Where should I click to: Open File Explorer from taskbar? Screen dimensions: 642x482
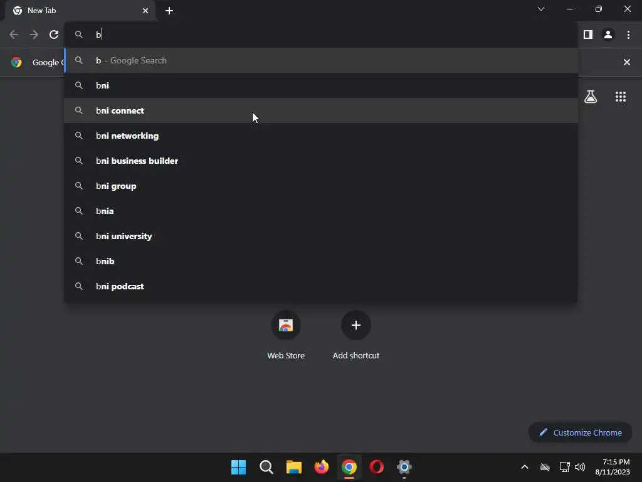coord(293,467)
